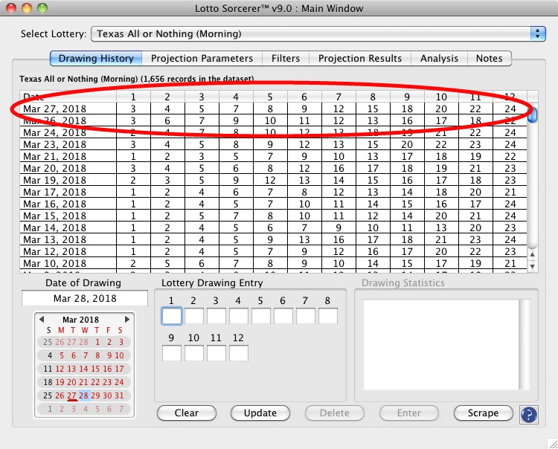Click lottery entry box number 3
Viewport: 558px width, 449px height.
[217, 316]
